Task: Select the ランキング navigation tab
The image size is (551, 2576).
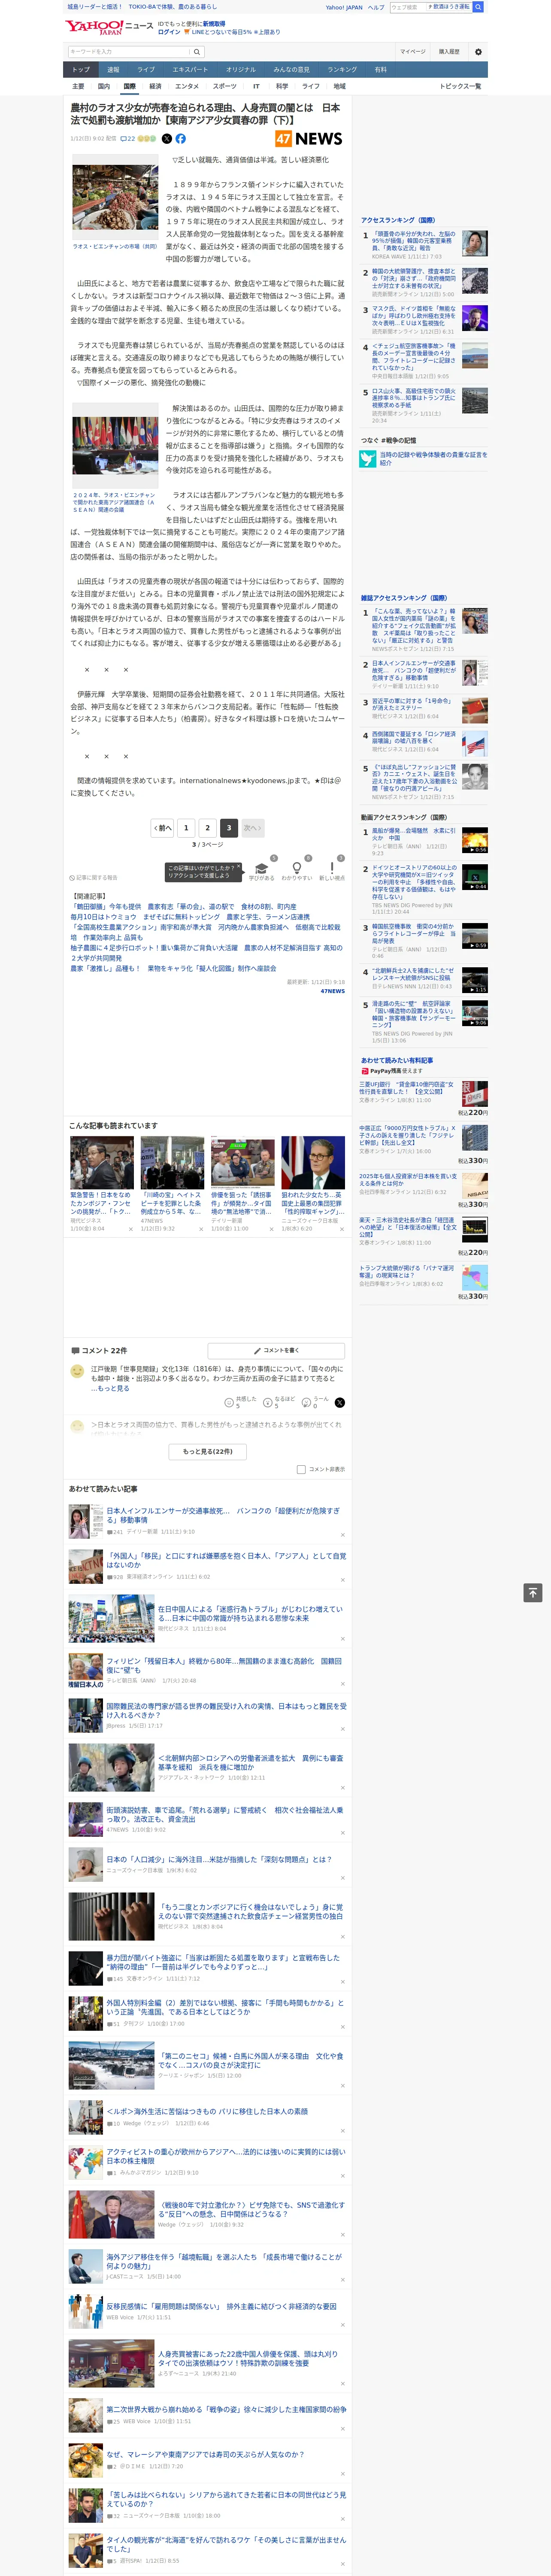Action: 342,70
